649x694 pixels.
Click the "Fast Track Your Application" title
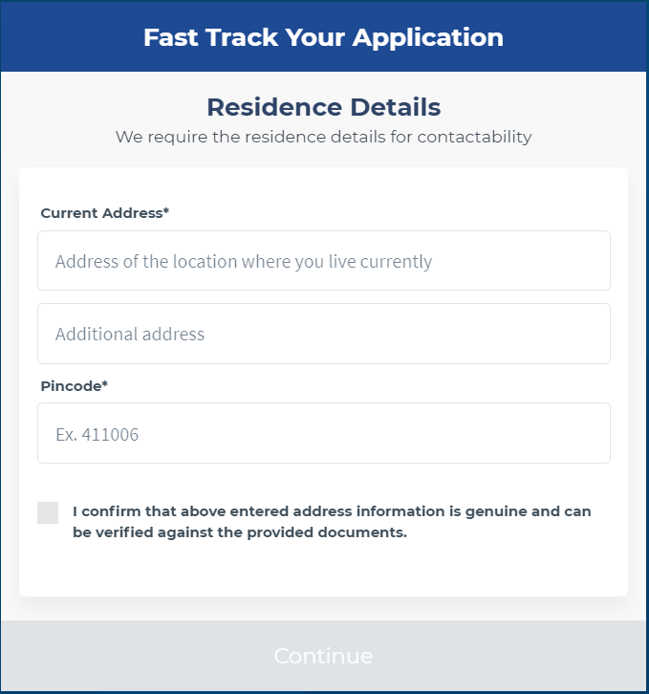point(323,37)
